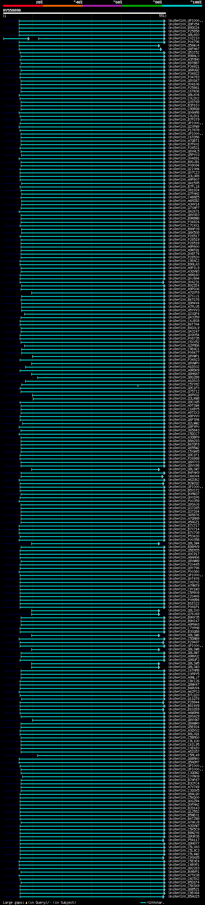Open hit UniRef100_C6TN36
This screenshot has width=205, height=905.
(x=184, y=91)
